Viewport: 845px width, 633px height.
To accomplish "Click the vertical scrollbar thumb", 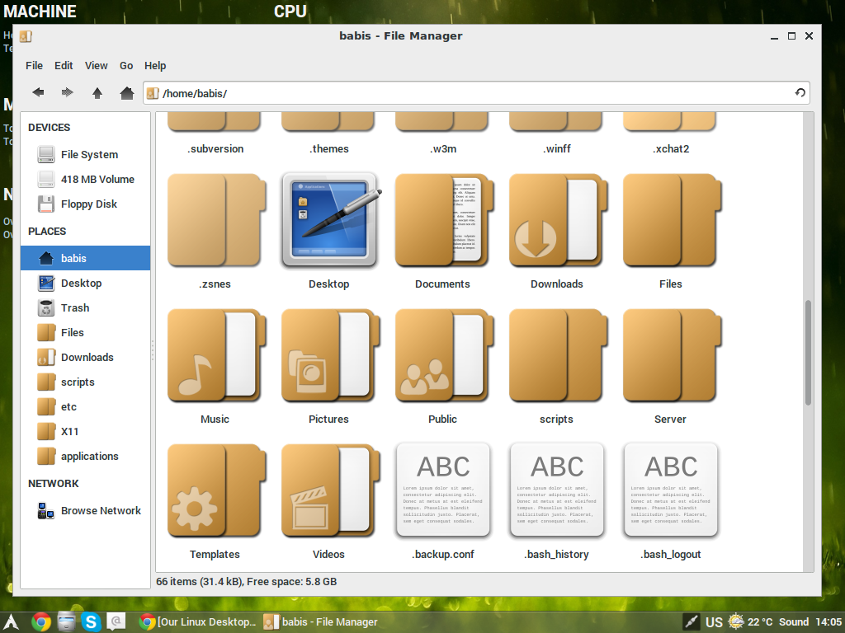I will click(x=808, y=353).
